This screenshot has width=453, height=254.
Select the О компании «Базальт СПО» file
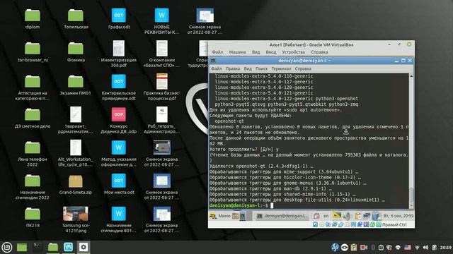(x=162, y=49)
